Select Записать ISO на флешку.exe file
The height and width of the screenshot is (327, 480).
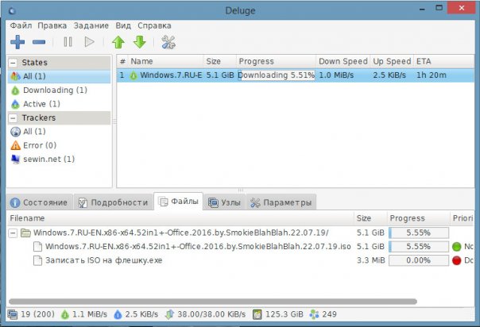coord(240,260)
